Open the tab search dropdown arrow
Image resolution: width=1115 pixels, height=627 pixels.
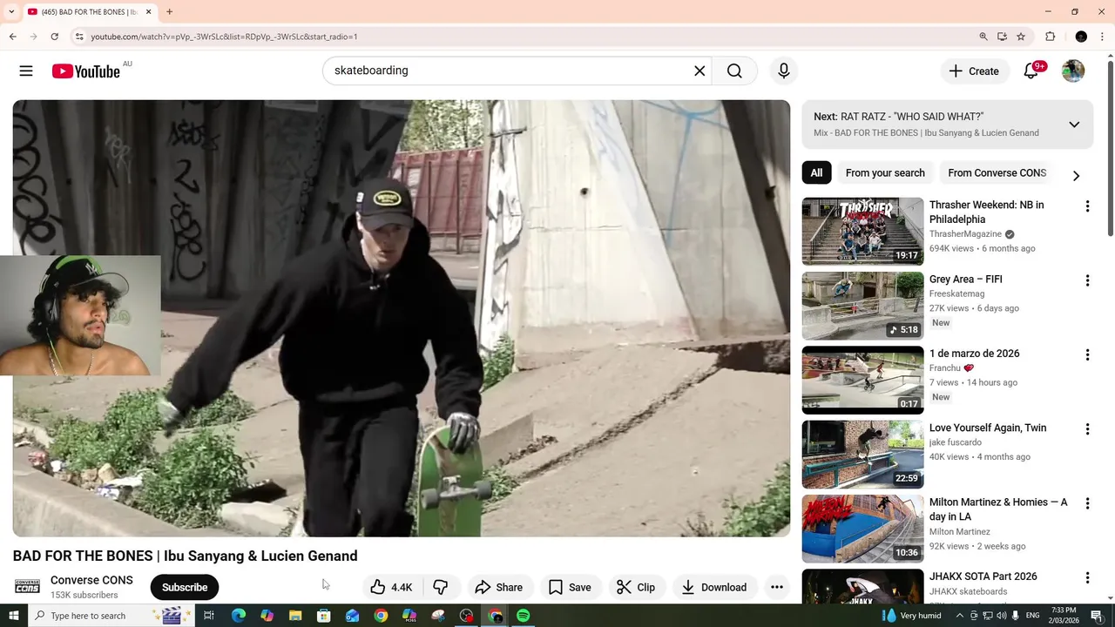pyautogui.click(x=11, y=12)
